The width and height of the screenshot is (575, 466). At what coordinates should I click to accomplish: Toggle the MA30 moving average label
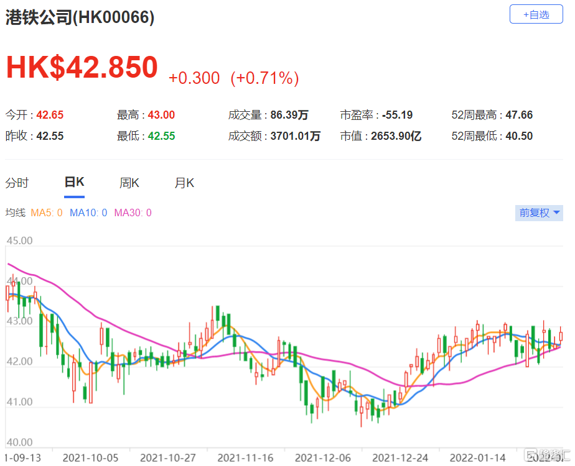pos(133,213)
